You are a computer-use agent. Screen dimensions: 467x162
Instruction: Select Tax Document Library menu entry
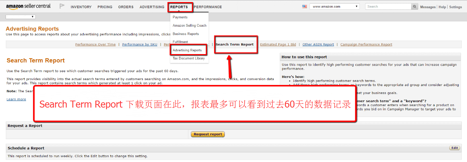(189, 59)
